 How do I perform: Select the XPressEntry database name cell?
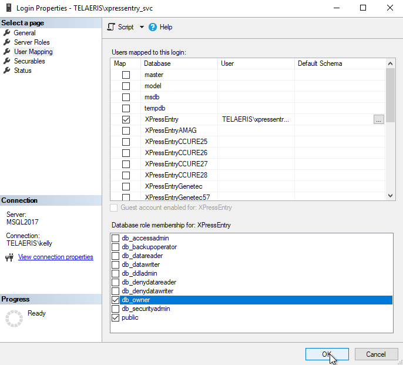[x=179, y=119]
